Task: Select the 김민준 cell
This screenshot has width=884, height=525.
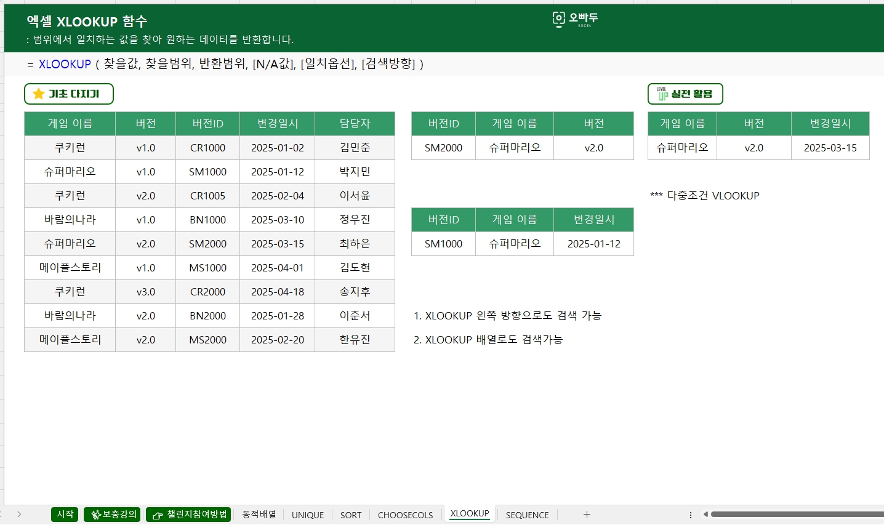Action: click(355, 148)
